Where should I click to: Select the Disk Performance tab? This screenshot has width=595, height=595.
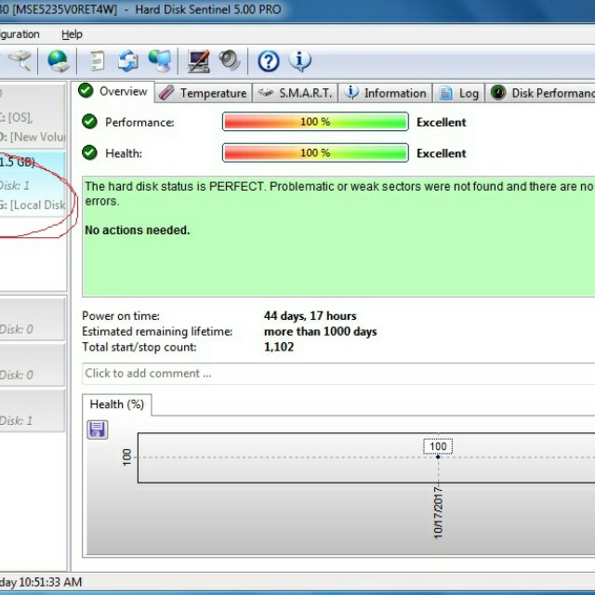(x=544, y=93)
